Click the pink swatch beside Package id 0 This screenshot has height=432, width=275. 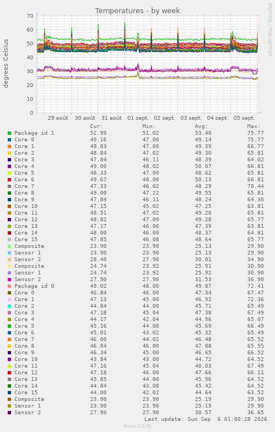click(x=9, y=286)
